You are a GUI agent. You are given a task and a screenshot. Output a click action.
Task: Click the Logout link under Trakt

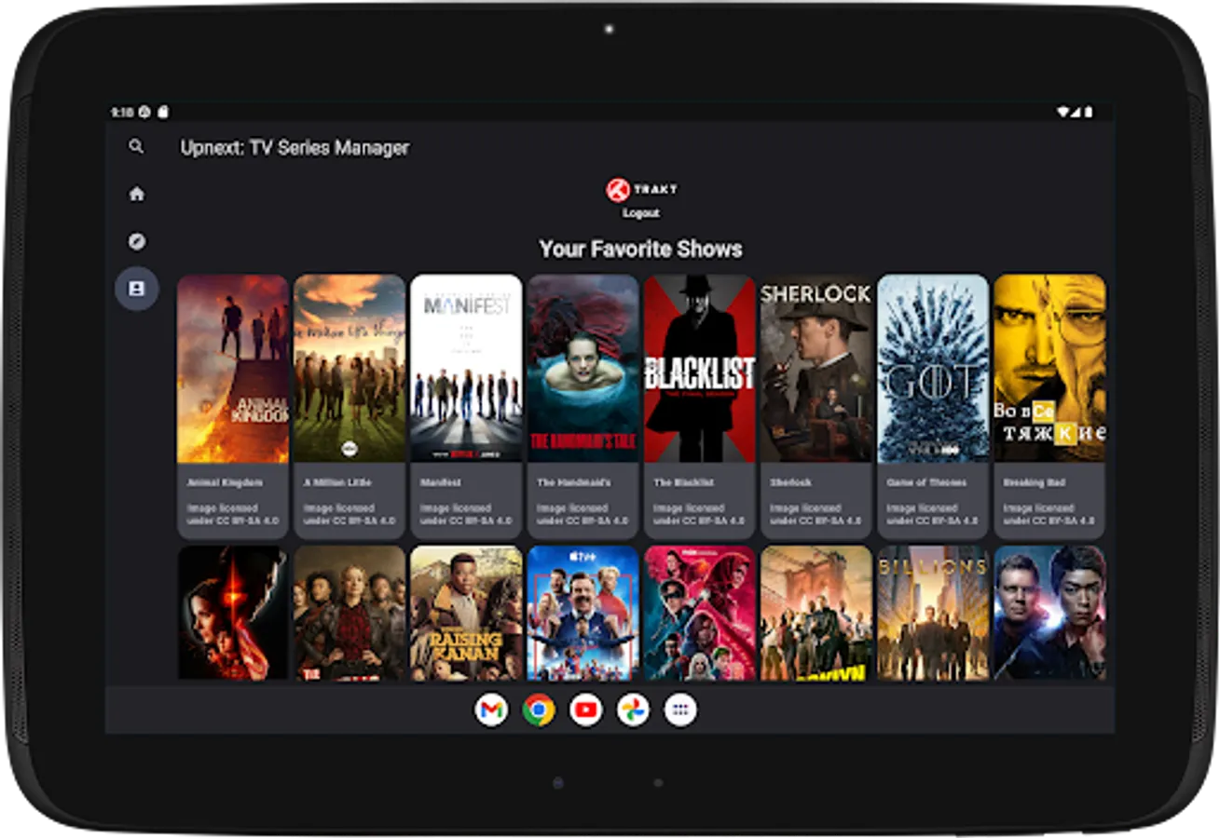[641, 213]
